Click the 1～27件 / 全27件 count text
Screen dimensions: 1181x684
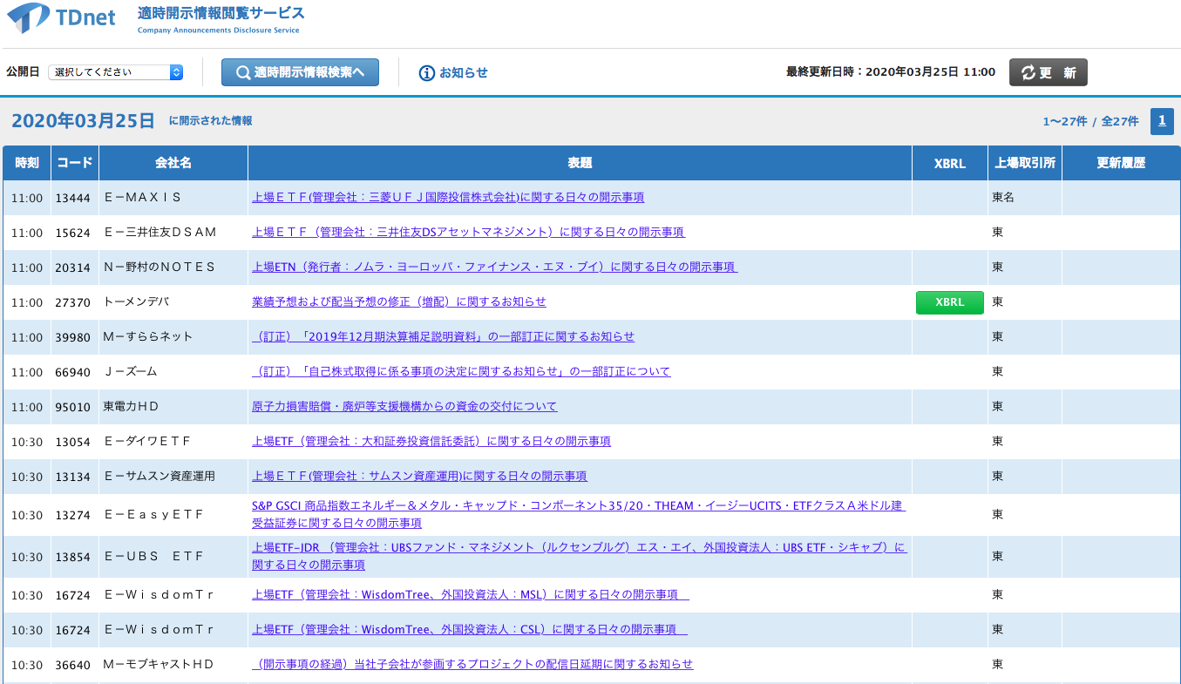[1090, 122]
